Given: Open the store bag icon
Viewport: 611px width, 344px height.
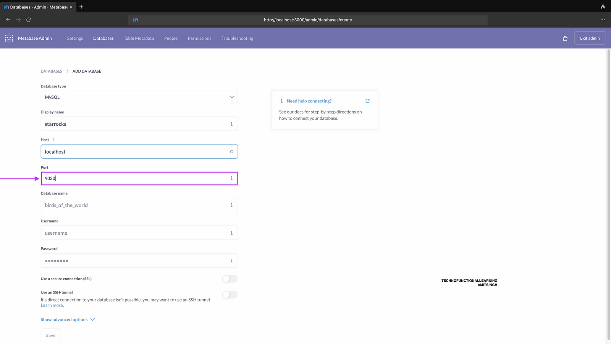Looking at the screenshot, I should [x=565, y=38].
